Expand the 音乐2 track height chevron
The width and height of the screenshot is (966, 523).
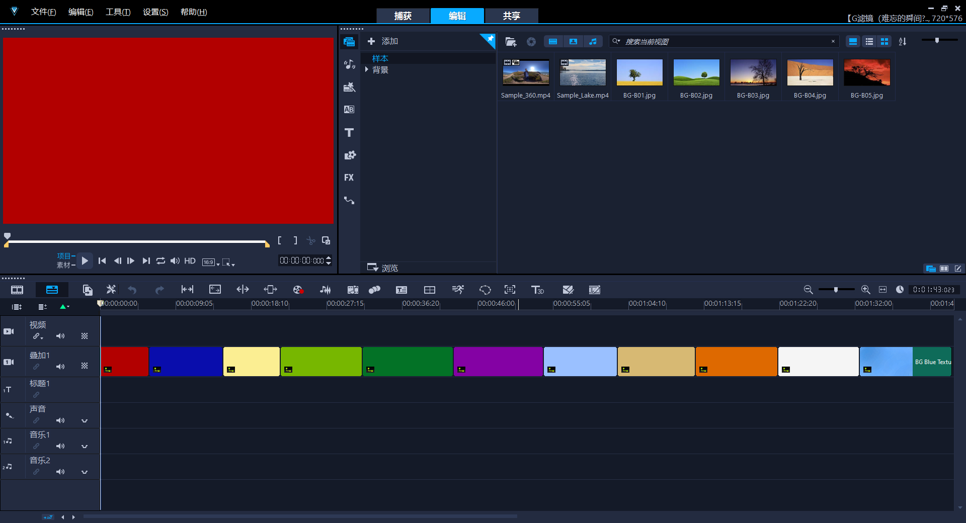point(85,472)
